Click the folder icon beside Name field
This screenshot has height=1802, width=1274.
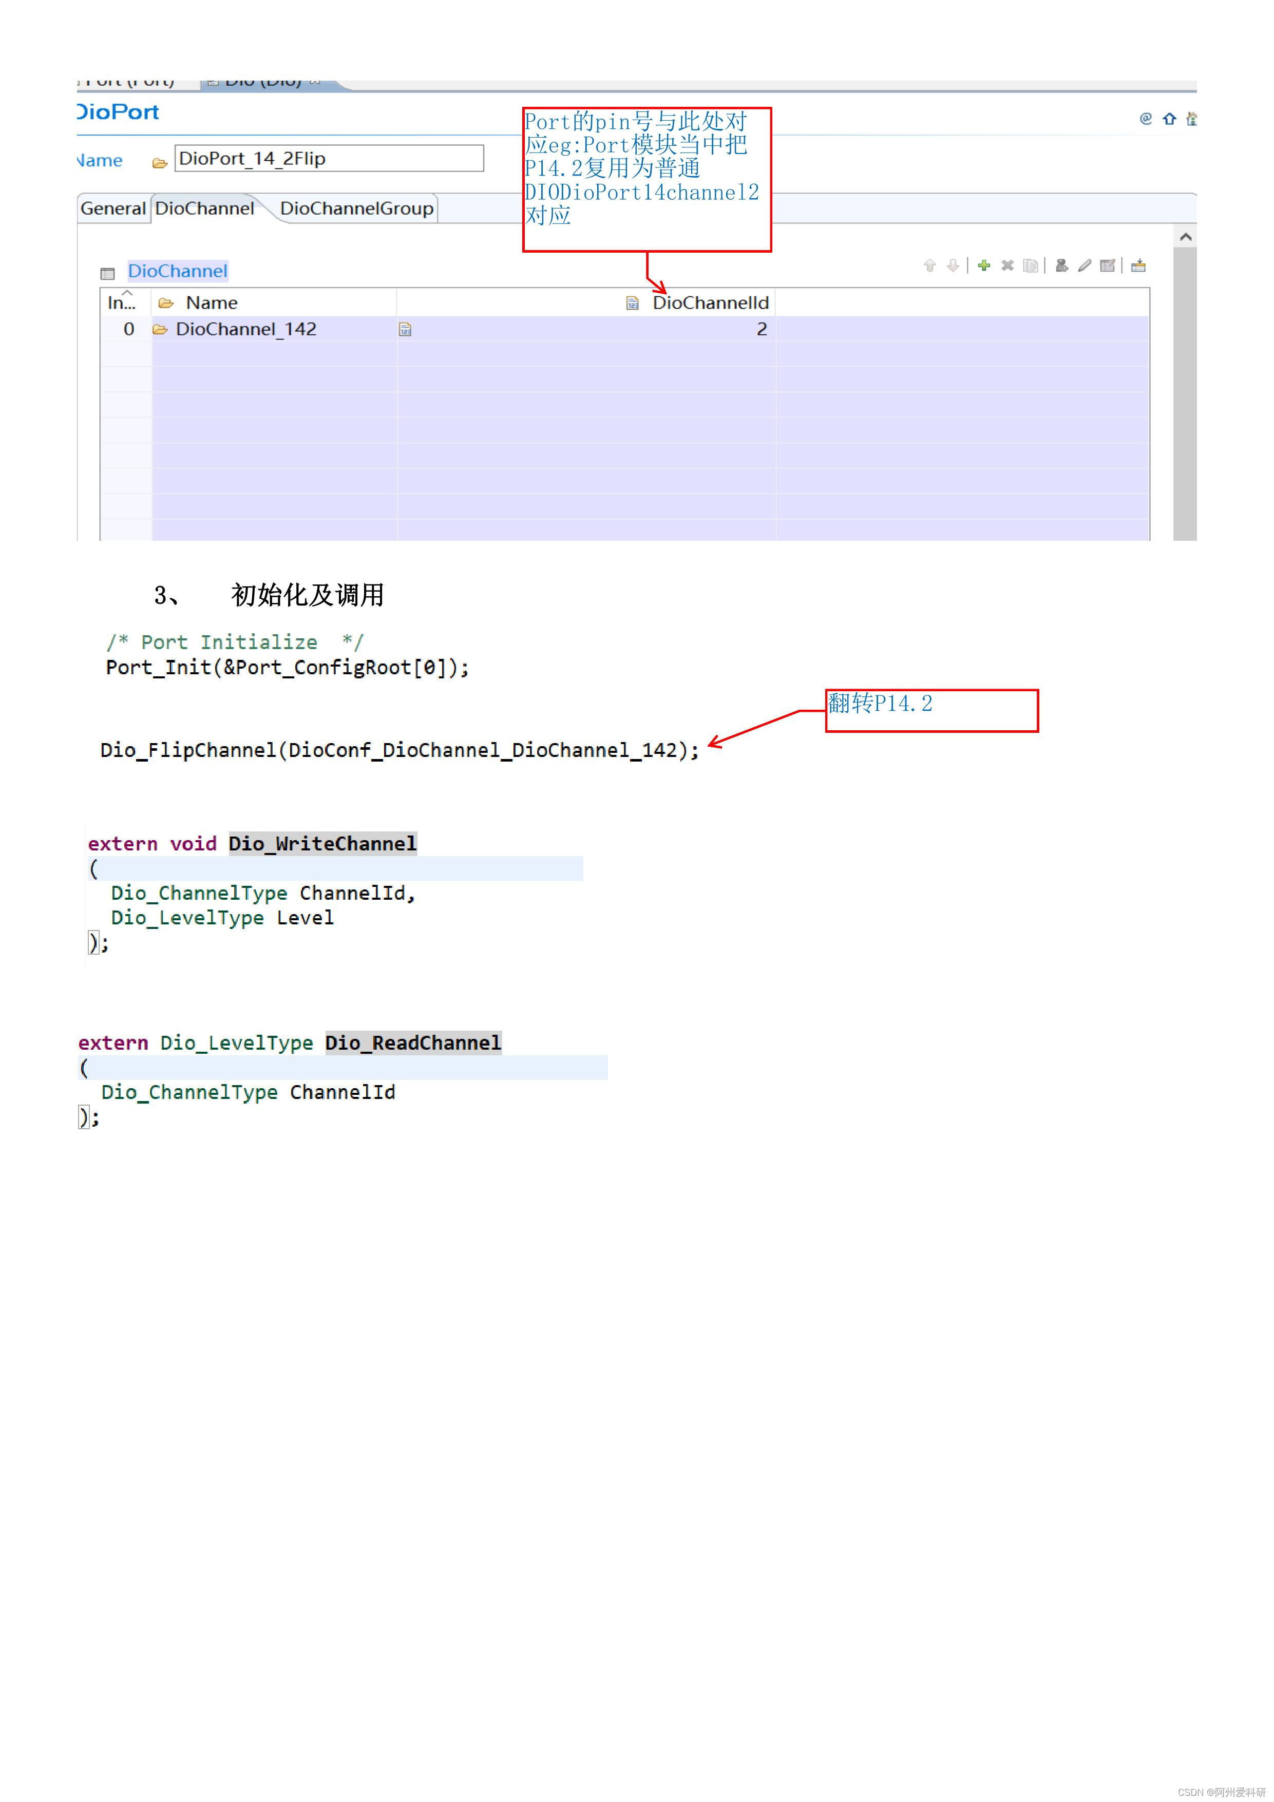(x=159, y=163)
